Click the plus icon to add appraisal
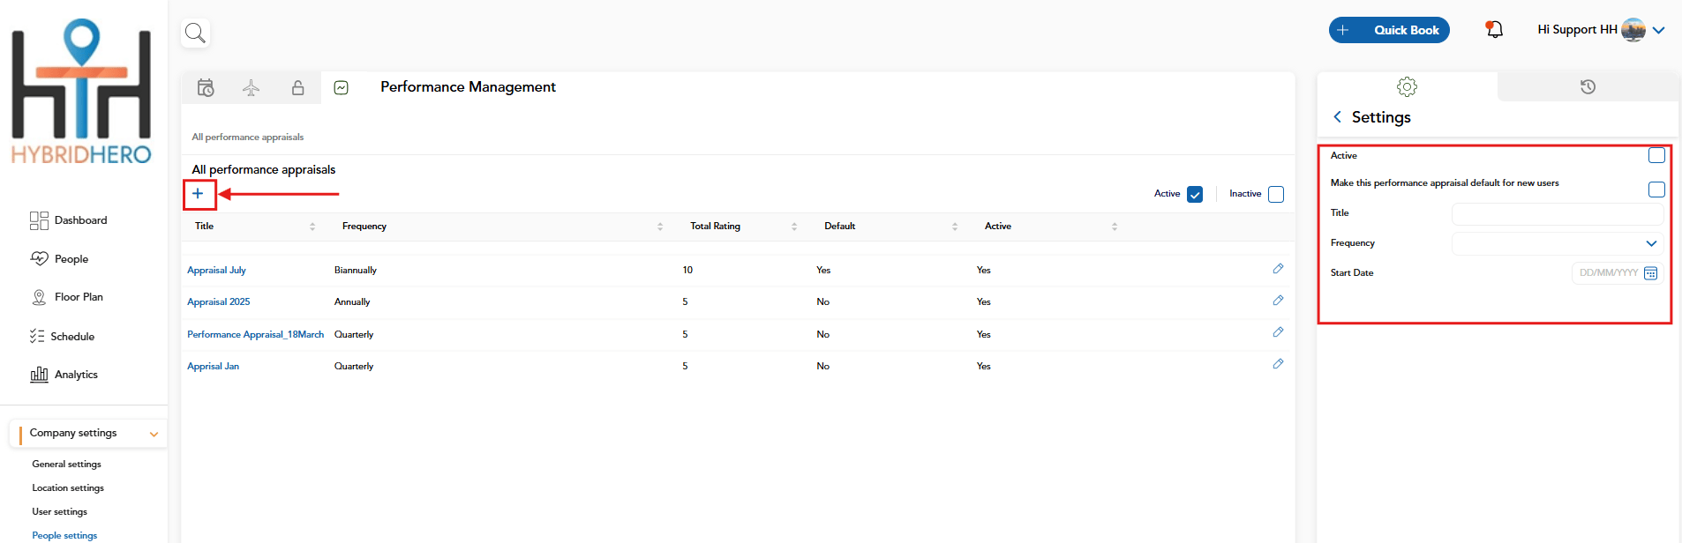The width and height of the screenshot is (1682, 543). click(x=198, y=194)
